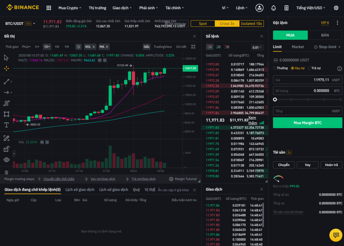Expand the Giao dịch menu

122,8
